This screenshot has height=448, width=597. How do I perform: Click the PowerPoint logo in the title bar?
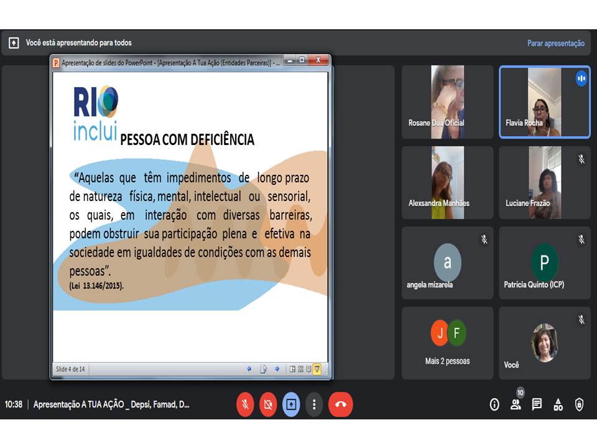[x=56, y=62]
